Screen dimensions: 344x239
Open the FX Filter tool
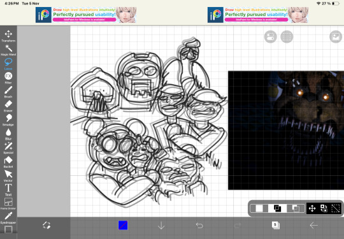click(x=8, y=78)
